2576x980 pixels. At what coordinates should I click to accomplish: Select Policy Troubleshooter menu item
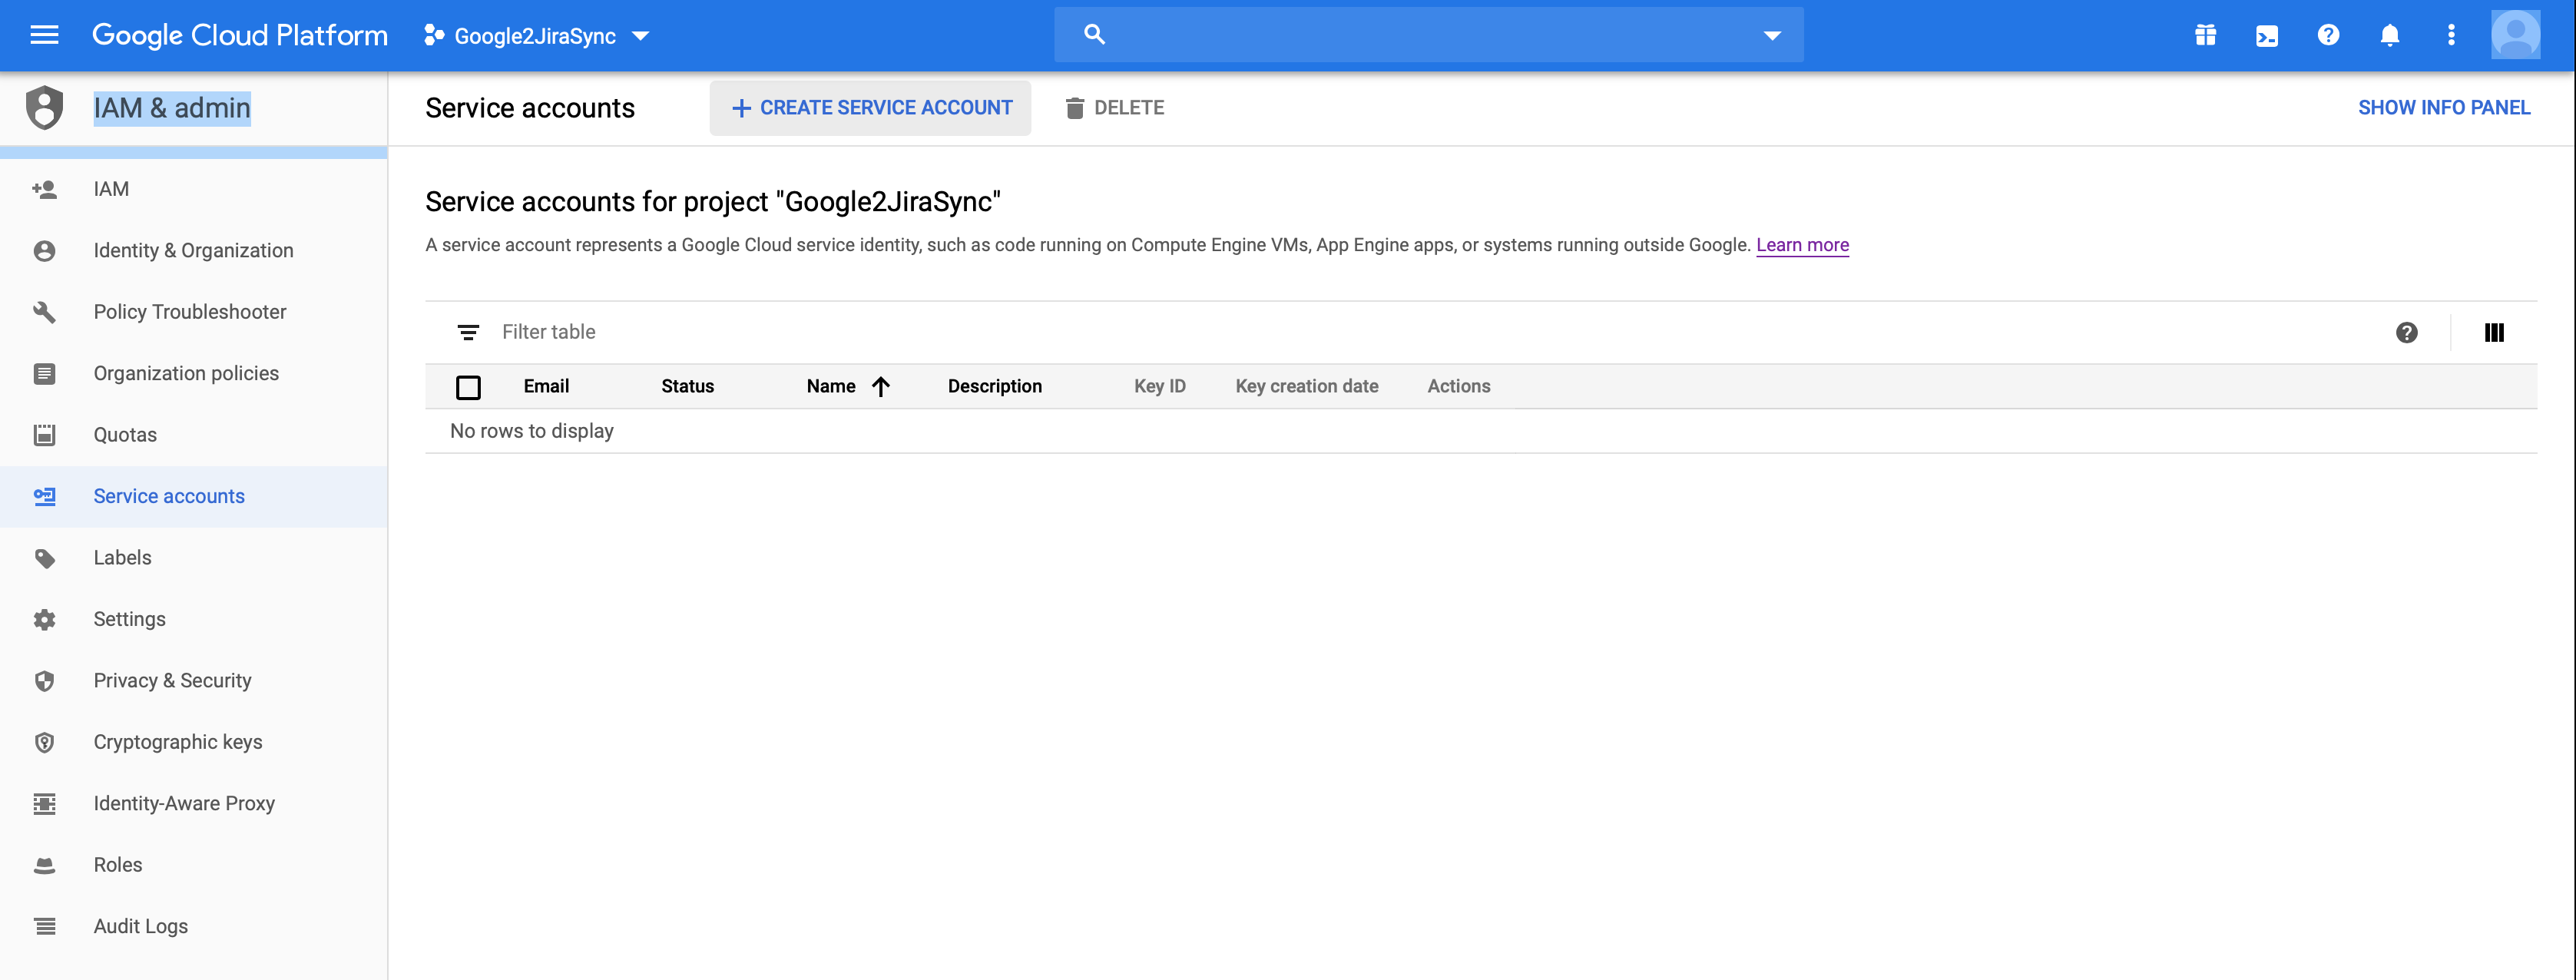(x=190, y=312)
